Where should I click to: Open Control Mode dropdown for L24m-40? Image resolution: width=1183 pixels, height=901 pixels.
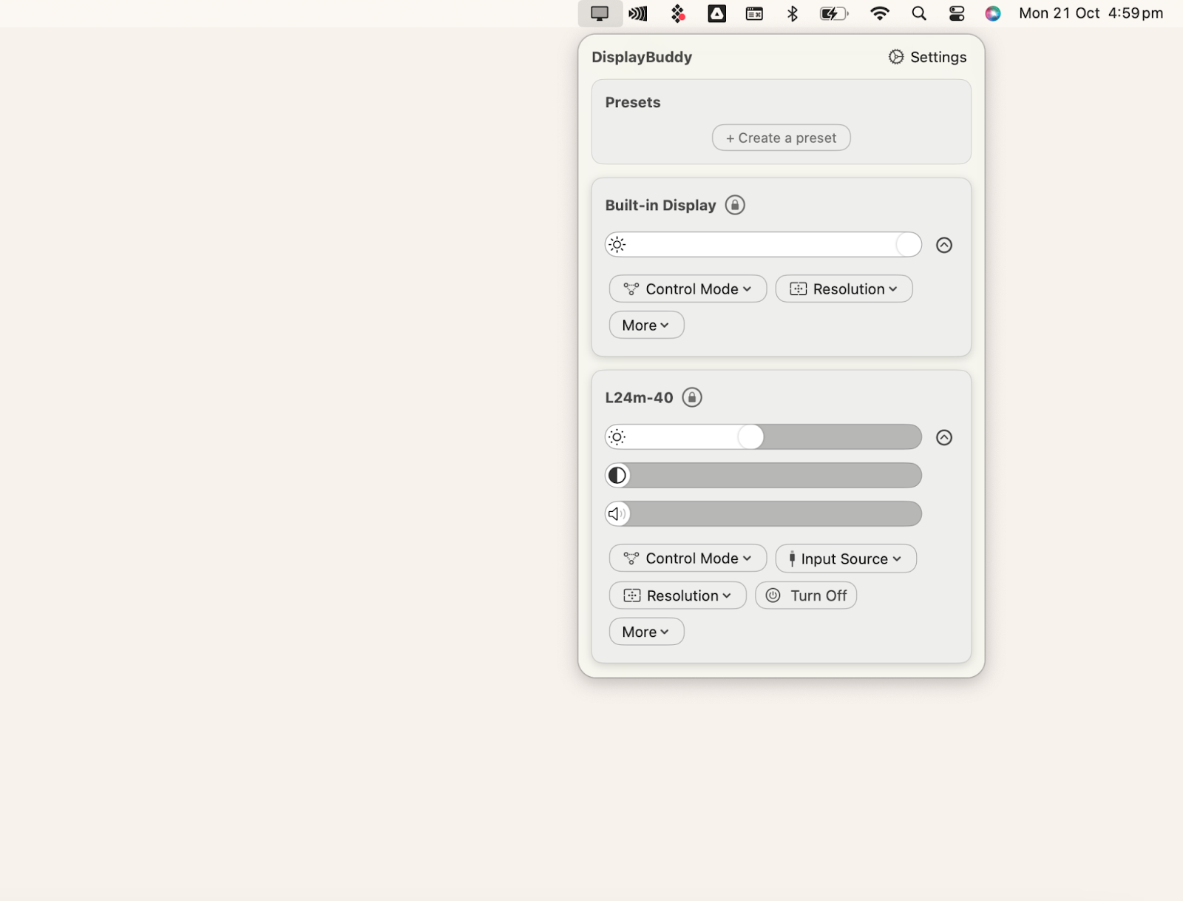coord(688,559)
